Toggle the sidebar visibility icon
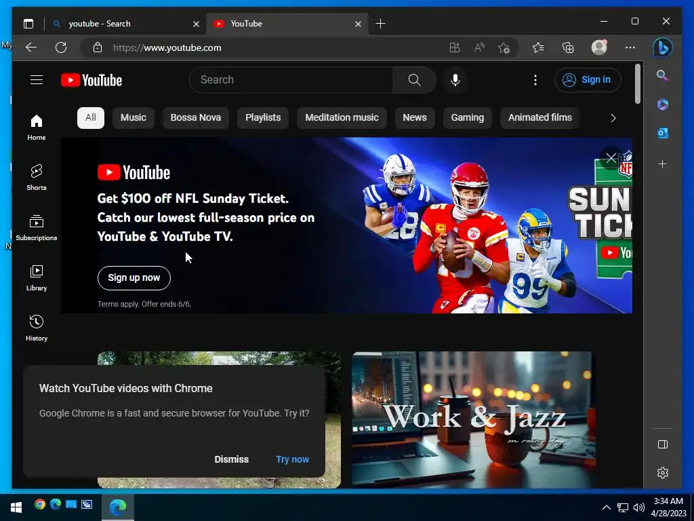Viewport: 694px width, 521px height. click(x=663, y=444)
